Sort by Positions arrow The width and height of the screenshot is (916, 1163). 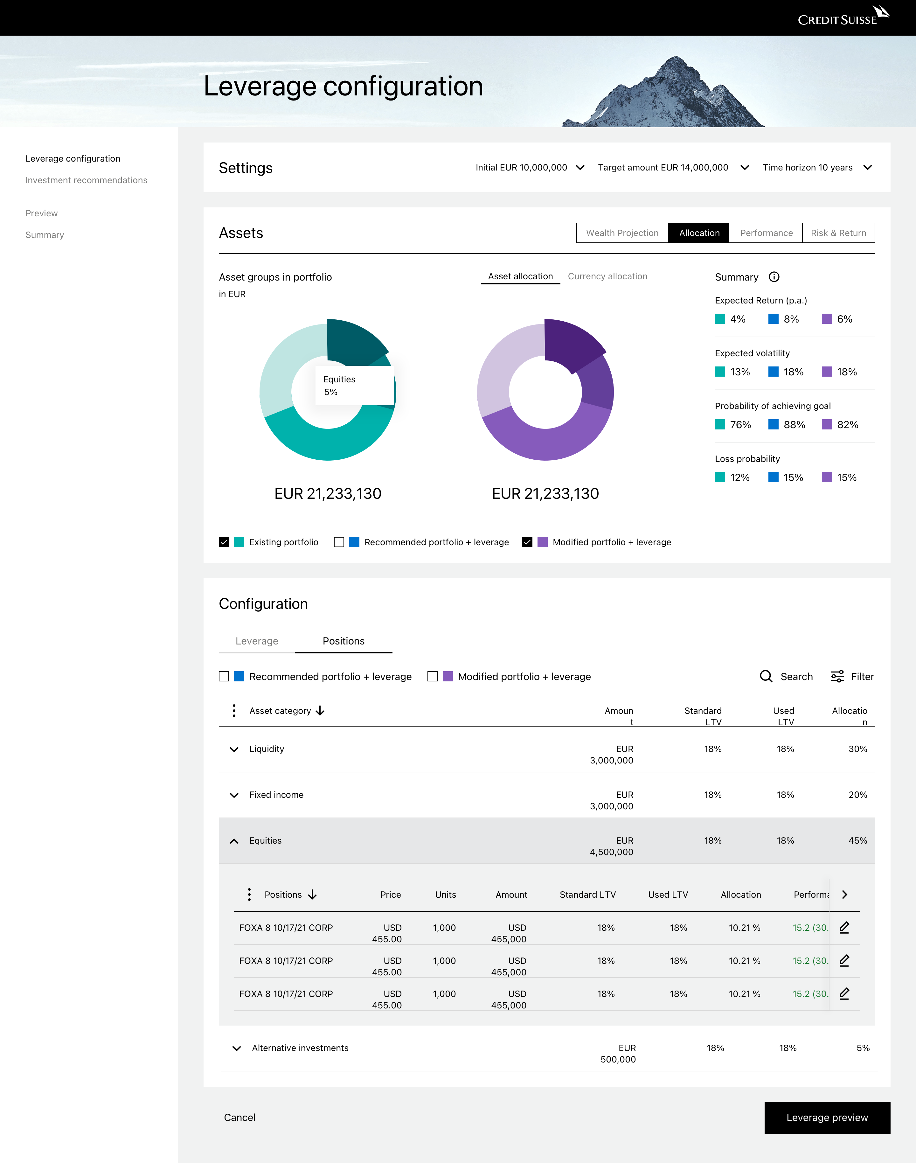(312, 894)
